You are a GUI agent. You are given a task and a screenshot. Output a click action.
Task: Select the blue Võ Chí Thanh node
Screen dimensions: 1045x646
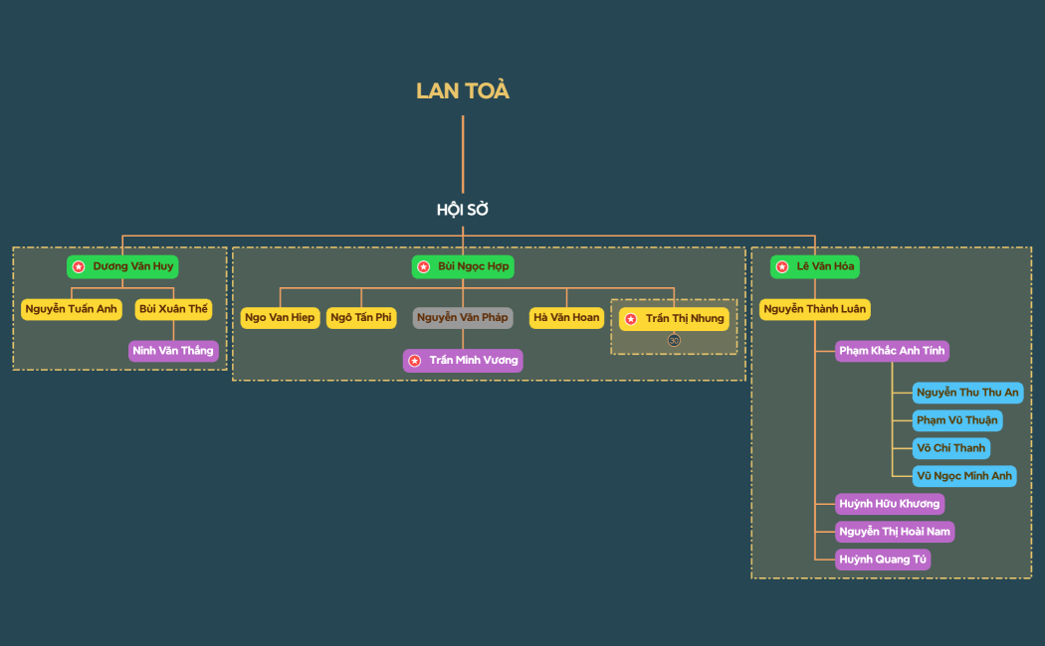tap(951, 448)
